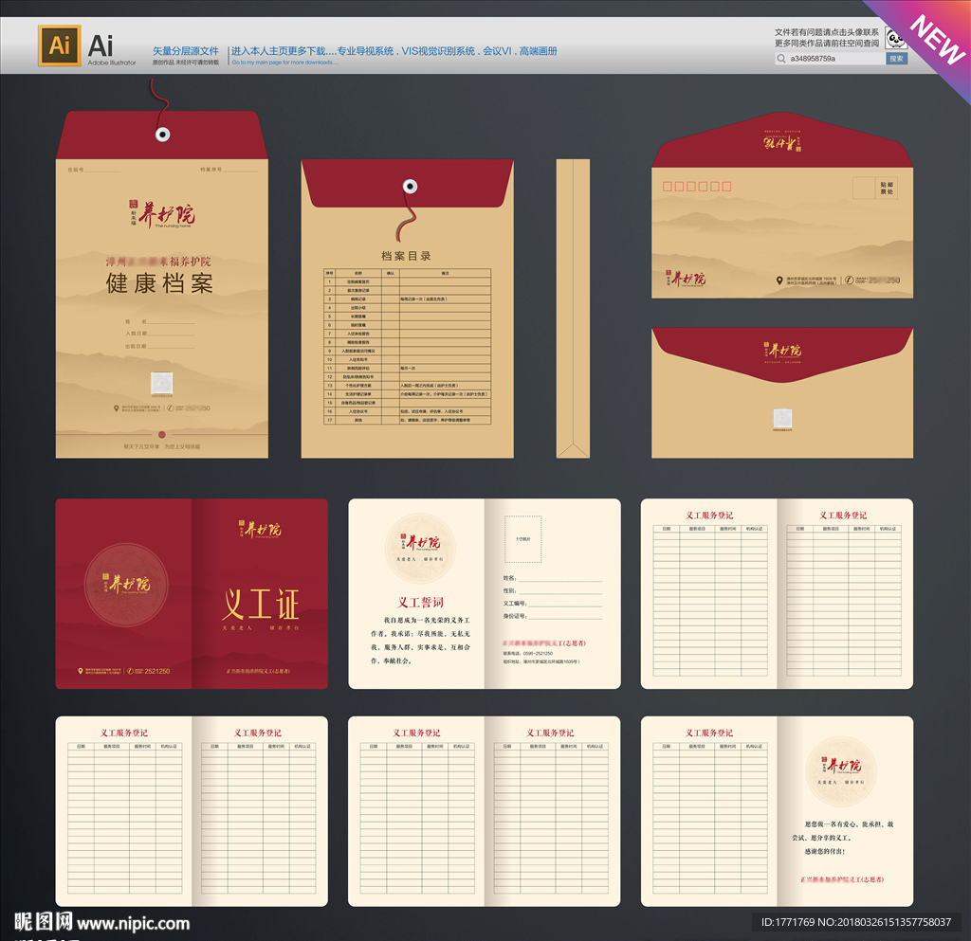Click the 贴邮票处 stamp box

(x=875, y=188)
